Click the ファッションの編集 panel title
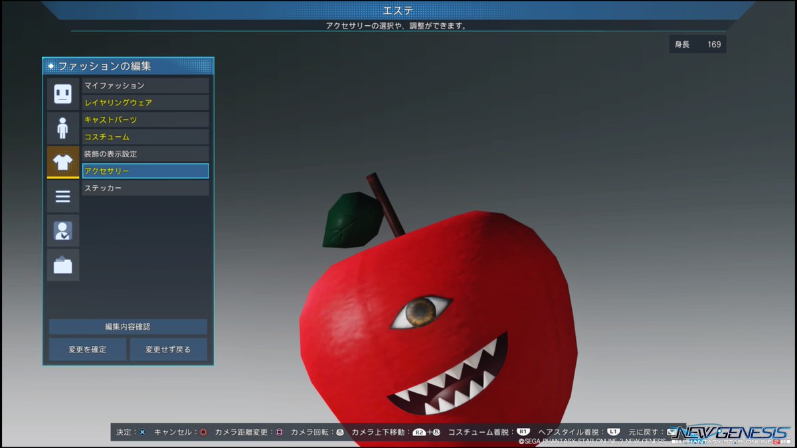 click(x=104, y=66)
